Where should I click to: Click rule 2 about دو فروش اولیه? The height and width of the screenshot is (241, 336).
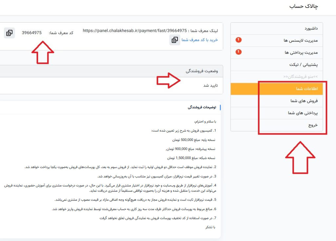120,167
